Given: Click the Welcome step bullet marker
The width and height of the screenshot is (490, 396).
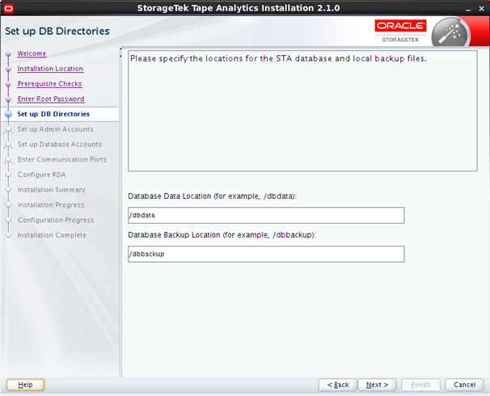Looking at the screenshot, I should click(x=8, y=53).
